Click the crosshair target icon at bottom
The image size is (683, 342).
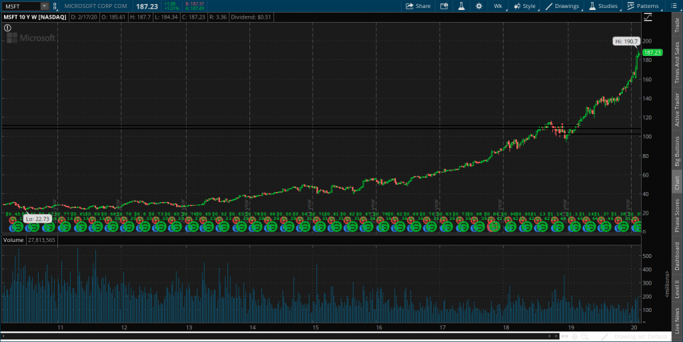575,337
